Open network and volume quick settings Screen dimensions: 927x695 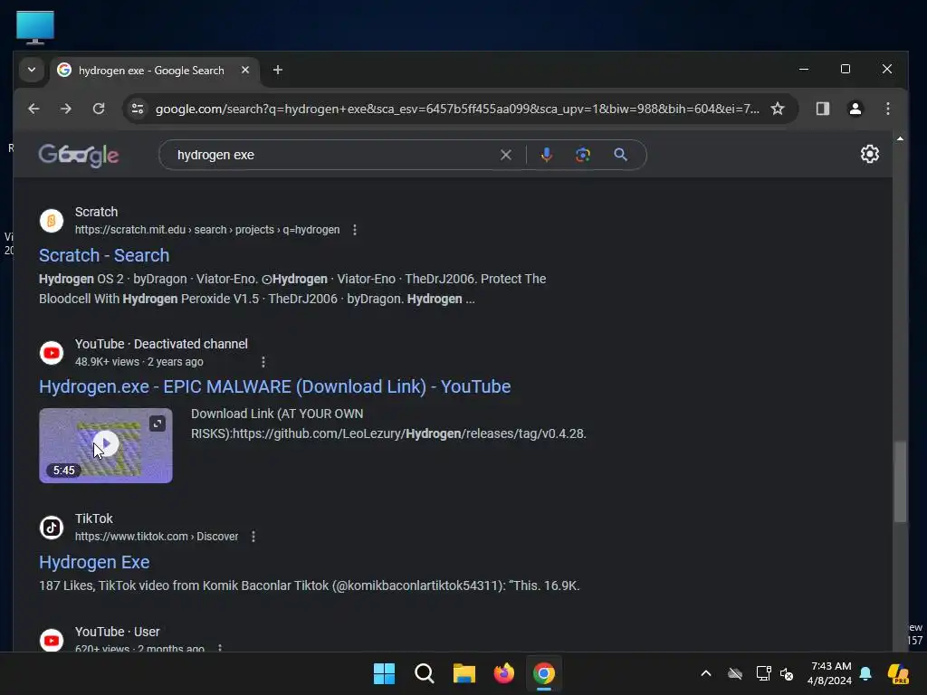[x=775, y=673]
